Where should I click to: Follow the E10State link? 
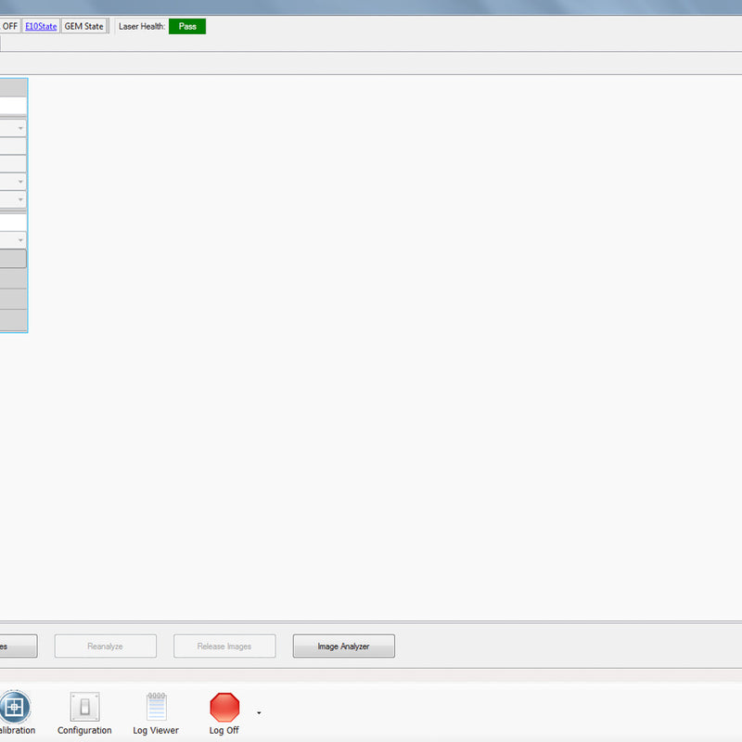(41, 26)
